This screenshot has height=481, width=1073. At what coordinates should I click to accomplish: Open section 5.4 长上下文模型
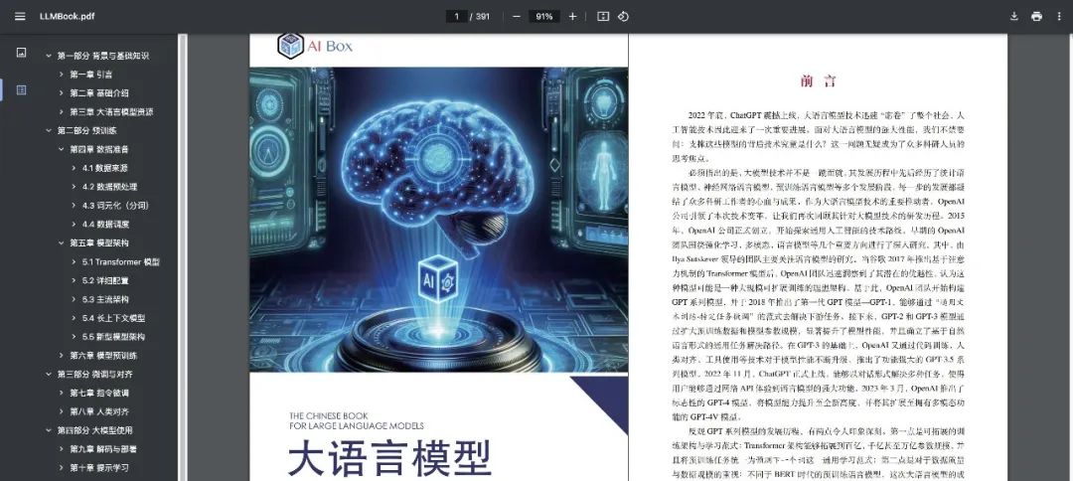tap(113, 317)
